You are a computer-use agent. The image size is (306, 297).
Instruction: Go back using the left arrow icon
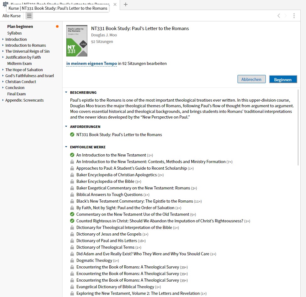coord(279,16)
